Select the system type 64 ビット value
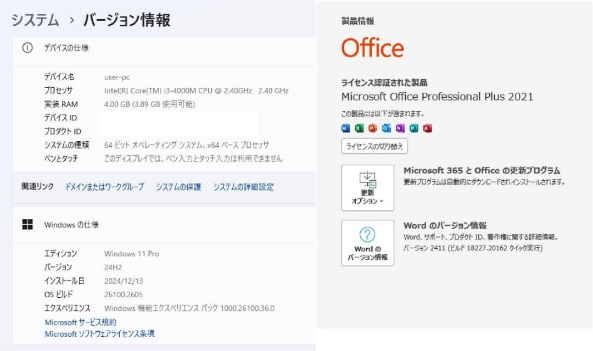 (187, 145)
